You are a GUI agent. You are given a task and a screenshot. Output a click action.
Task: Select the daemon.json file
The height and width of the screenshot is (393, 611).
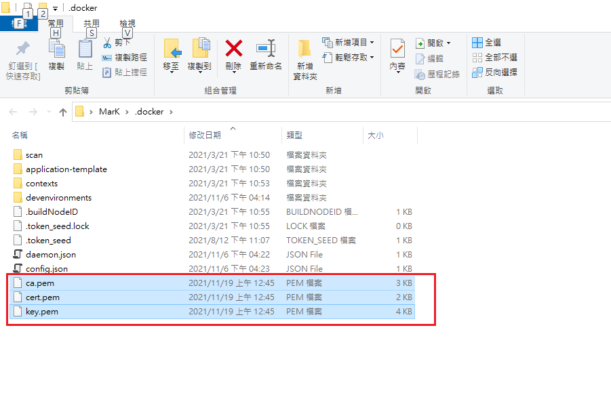(50, 255)
